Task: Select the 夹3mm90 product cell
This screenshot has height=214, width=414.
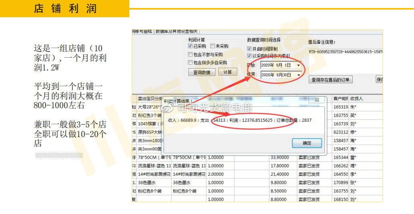Action: 149,149
